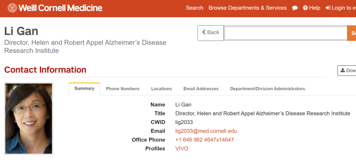Open Search in top navigation
Image resolution: width=356 pixels, height=160 pixels.
coord(194,8)
